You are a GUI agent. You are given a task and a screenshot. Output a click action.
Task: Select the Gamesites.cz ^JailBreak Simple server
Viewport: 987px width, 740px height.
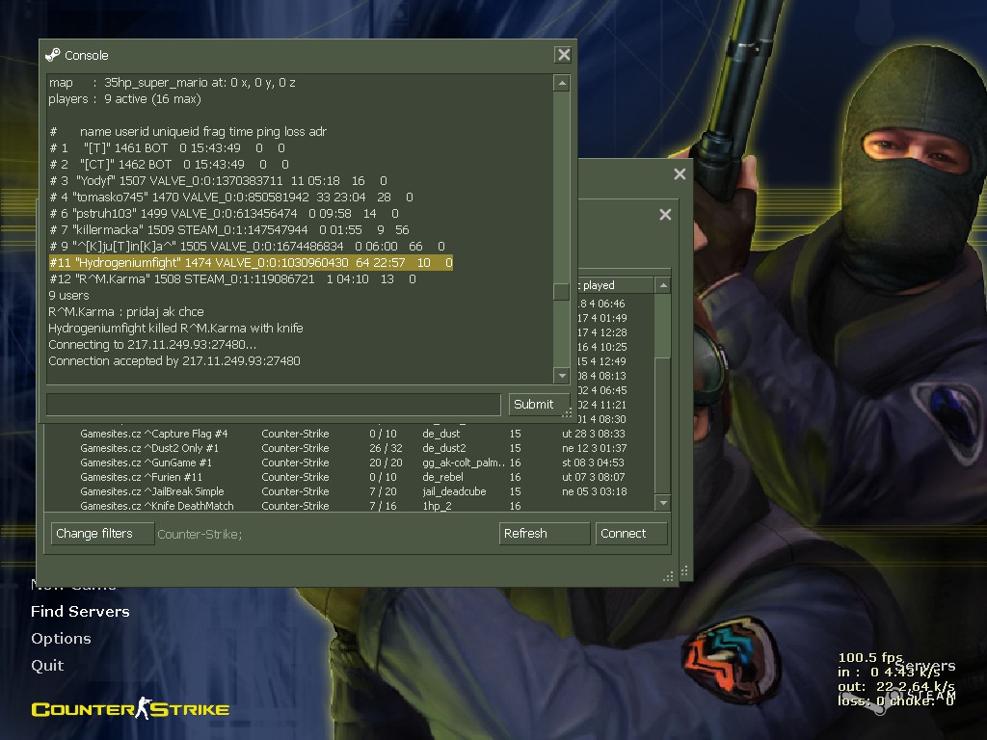(349, 491)
